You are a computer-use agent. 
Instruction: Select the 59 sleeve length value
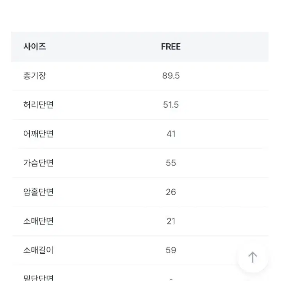[171, 250]
